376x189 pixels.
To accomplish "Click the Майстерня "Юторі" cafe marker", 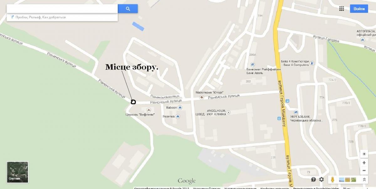I will (201, 98).
